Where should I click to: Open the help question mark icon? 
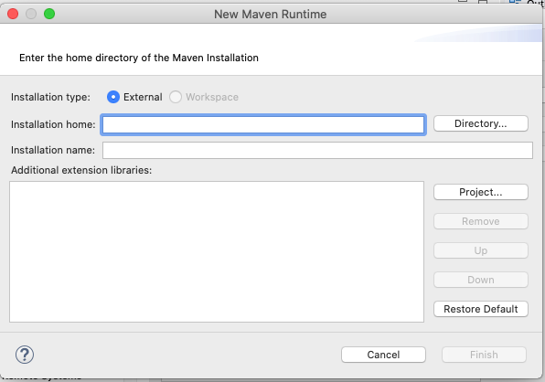click(25, 355)
